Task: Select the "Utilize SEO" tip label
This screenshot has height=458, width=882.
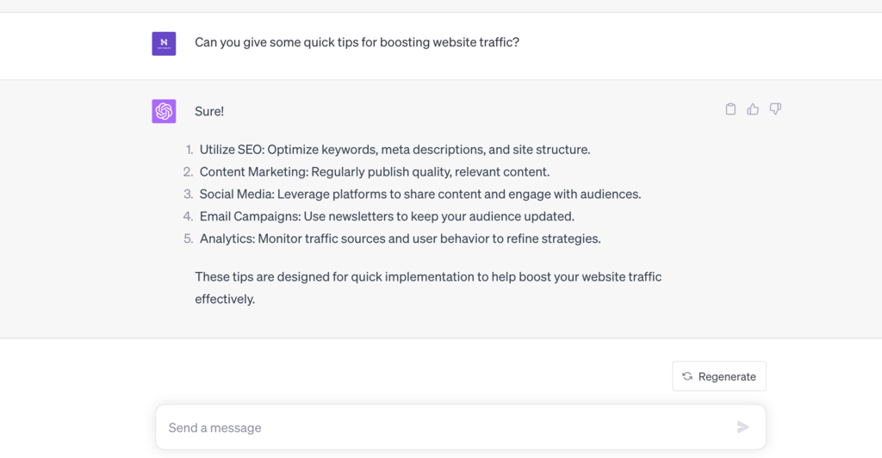Action: point(231,150)
